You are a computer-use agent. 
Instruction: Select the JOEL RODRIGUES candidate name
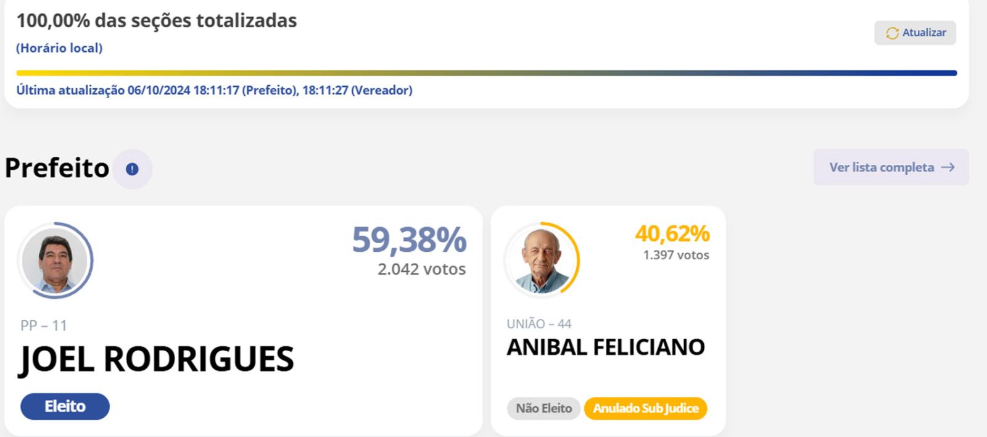[157, 359]
